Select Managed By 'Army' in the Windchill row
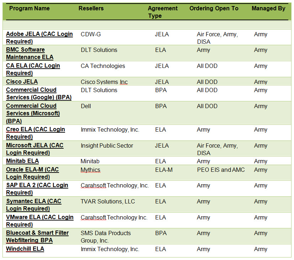 [261, 249]
